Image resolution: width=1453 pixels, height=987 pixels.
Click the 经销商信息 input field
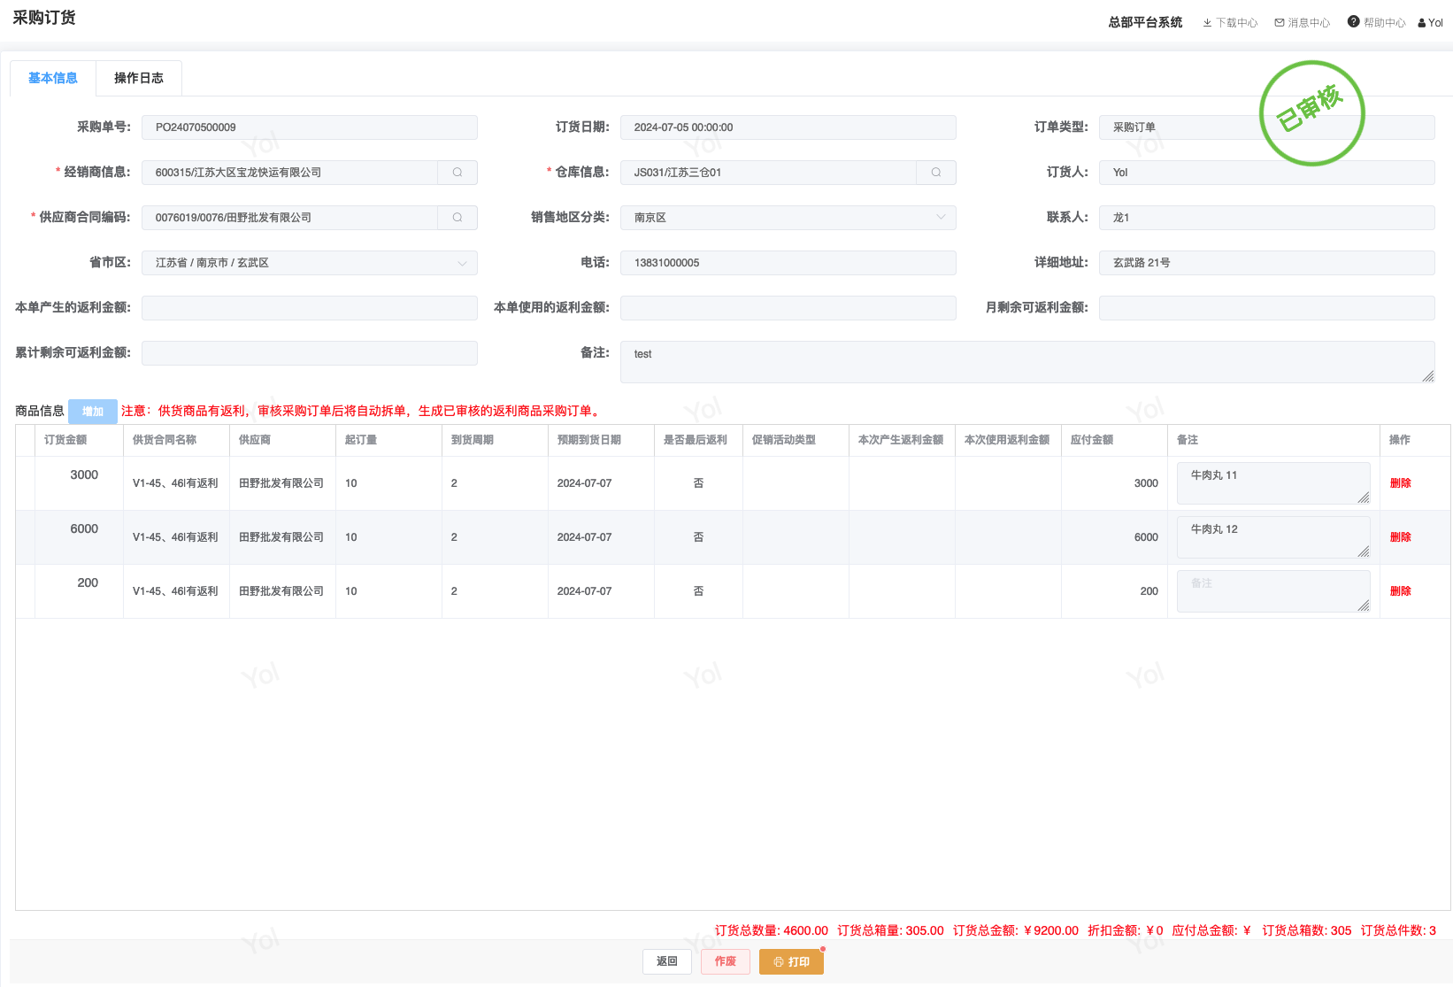click(x=289, y=173)
